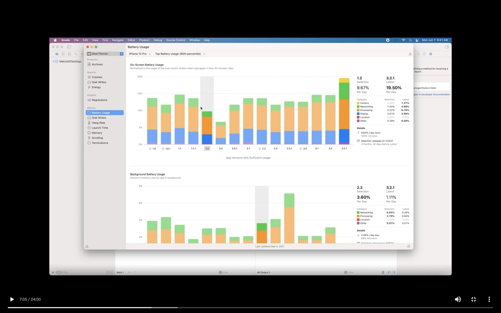This screenshot has width=501, height=313.
Task: Open Top Battery Usage percentile dropdown
Action: [180, 54]
